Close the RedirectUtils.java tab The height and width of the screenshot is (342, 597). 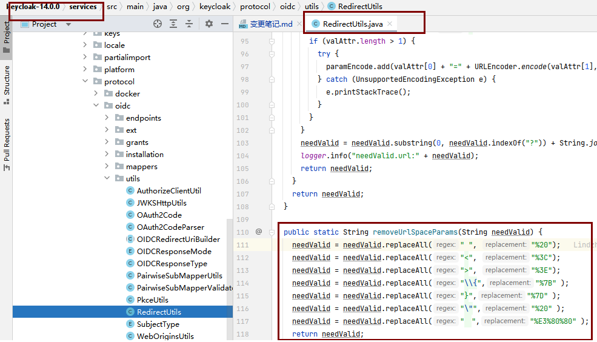pyautogui.click(x=390, y=24)
